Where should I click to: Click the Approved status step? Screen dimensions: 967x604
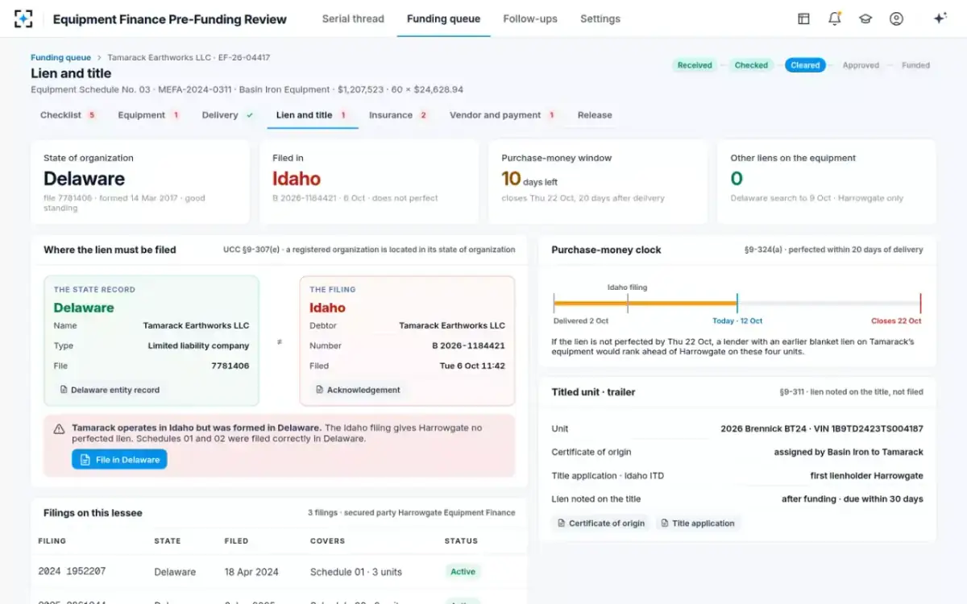[x=861, y=65]
